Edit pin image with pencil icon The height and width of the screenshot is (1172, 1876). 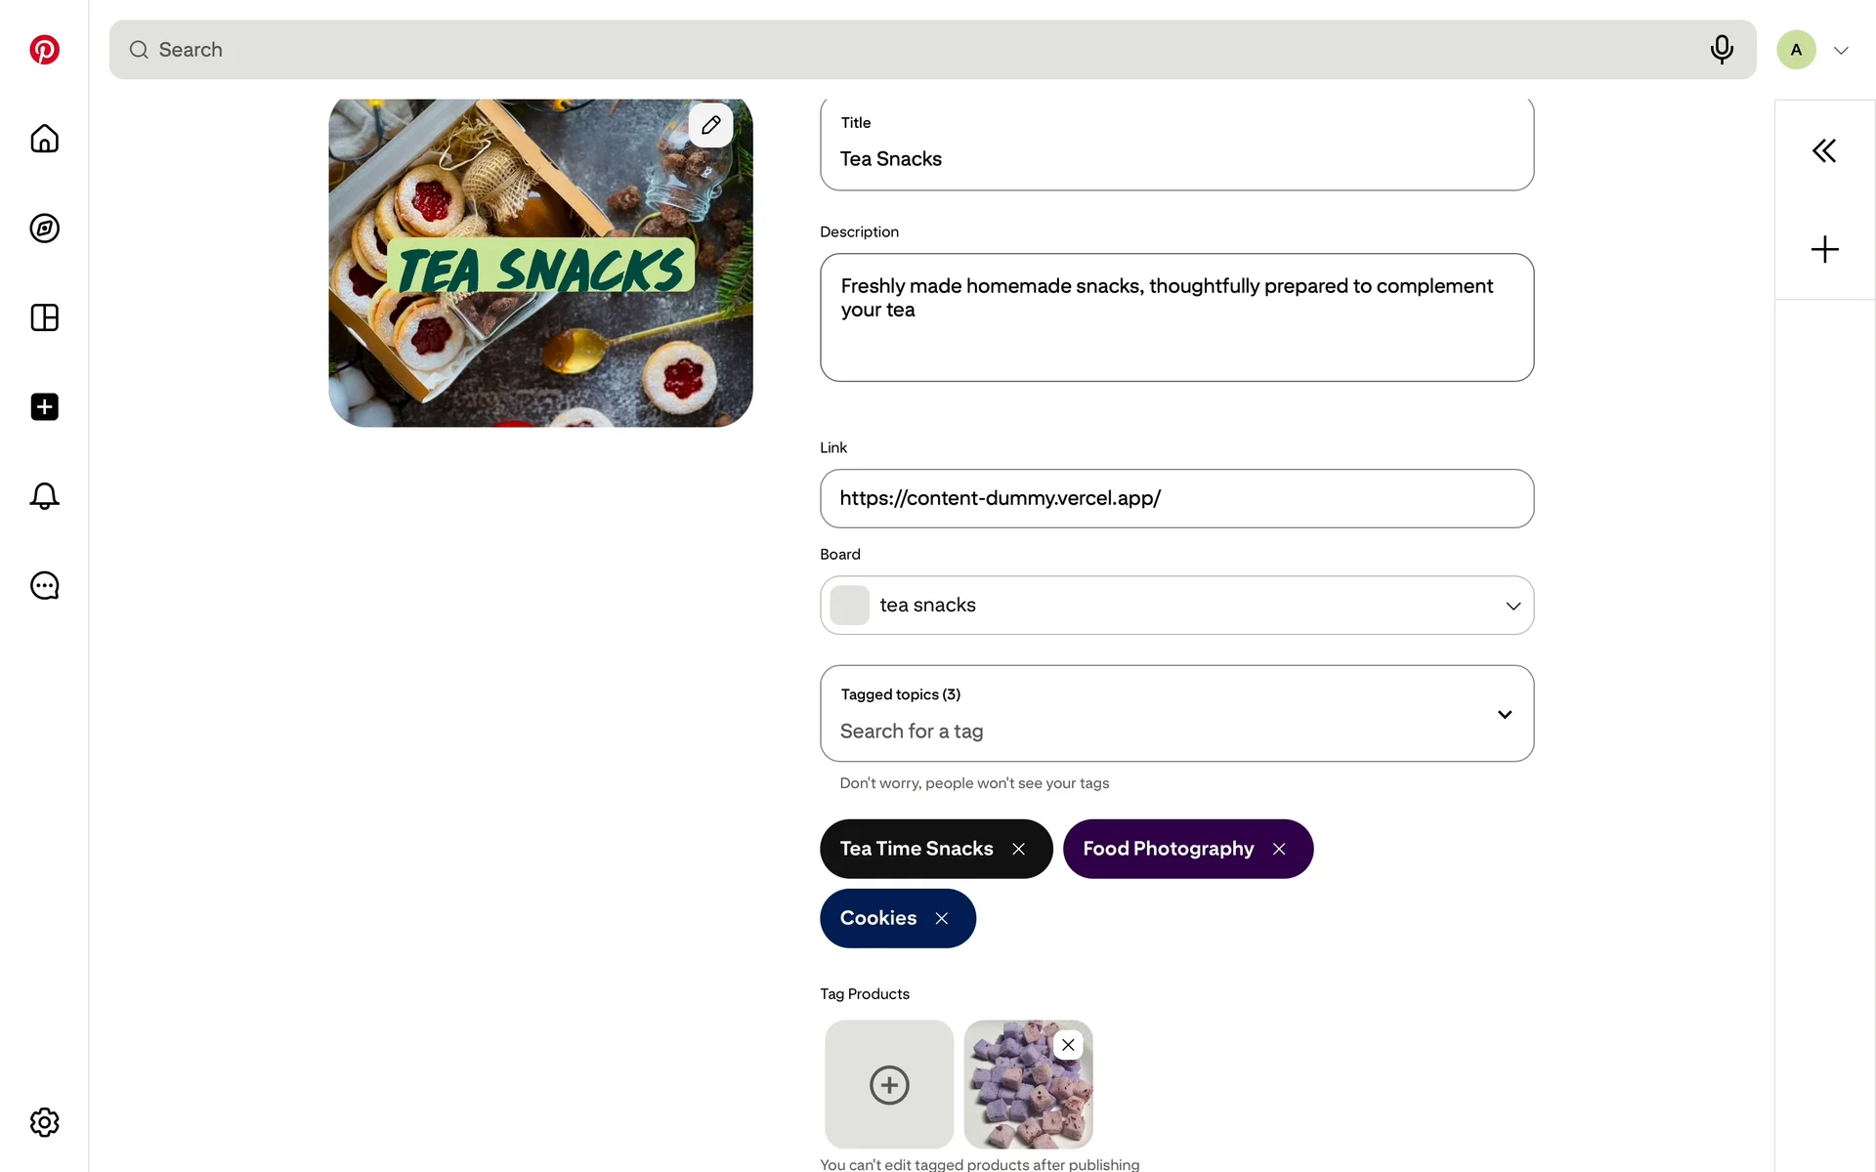(x=710, y=125)
